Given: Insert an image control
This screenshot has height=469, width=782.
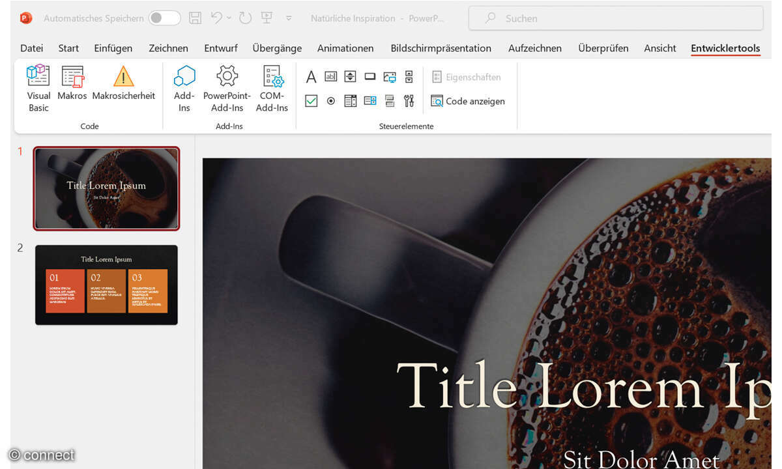Looking at the screenshot, I should tap(390, 77).
